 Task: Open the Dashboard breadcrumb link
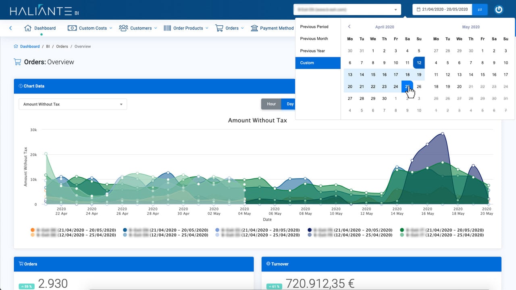point(31,46)
